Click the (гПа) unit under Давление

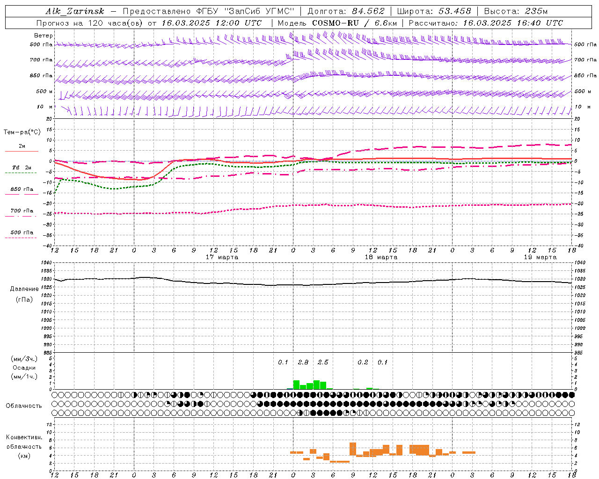24,300
